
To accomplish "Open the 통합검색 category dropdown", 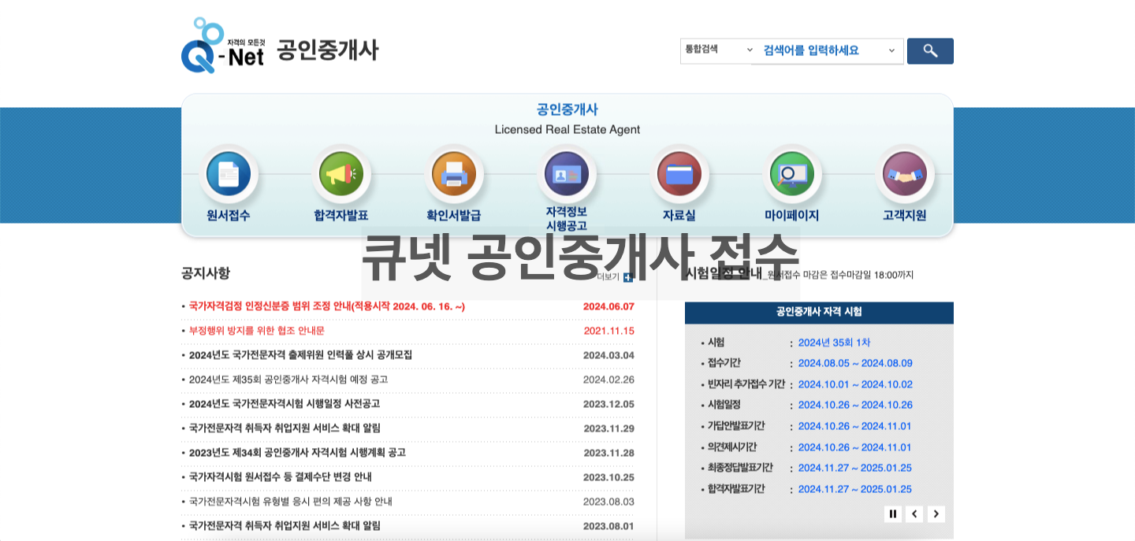I will pos(720,50).
